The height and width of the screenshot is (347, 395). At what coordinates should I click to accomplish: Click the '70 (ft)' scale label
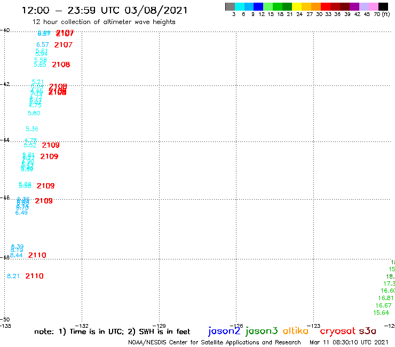click(x=382, y=14)
